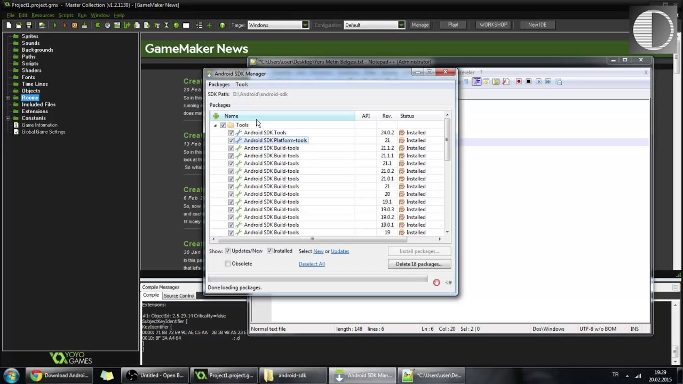This screenshot has width=683, height=384.
Task: Click the stop loading icon in SDK Manager
Action: [436, 282]
